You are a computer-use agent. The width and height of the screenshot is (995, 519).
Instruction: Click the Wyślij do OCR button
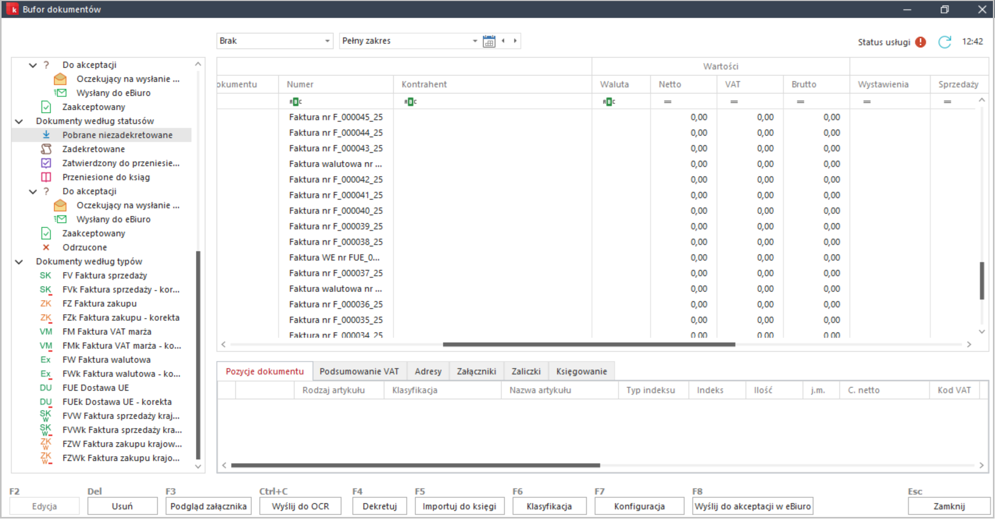301,506
